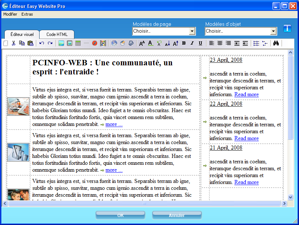Increase paragraph indent

point(237,43)
